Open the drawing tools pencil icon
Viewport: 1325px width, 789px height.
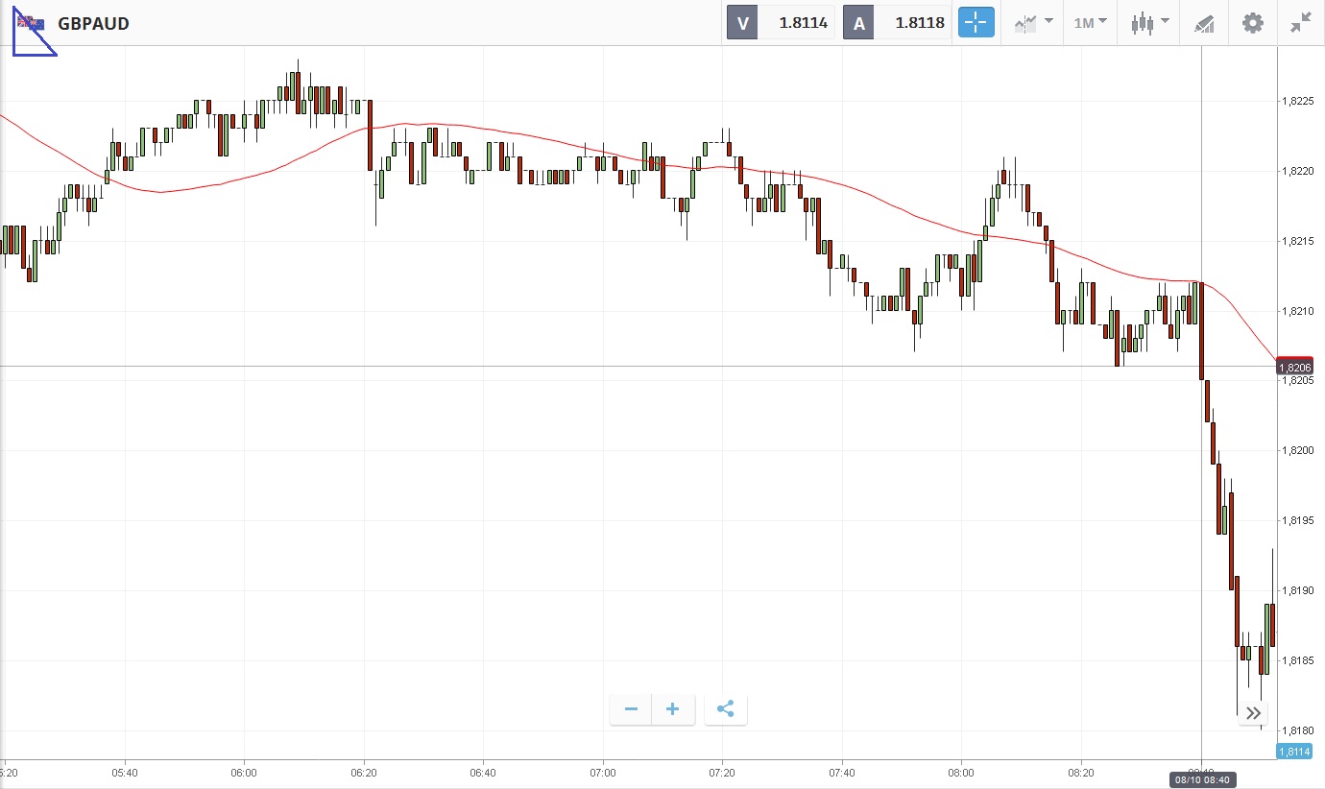tap(1204, 23)
